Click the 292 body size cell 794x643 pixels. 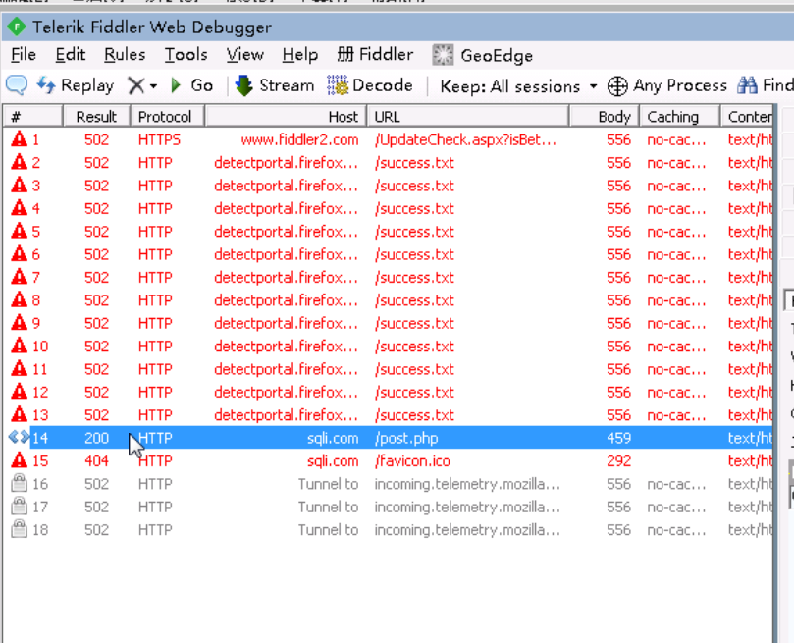618,461
